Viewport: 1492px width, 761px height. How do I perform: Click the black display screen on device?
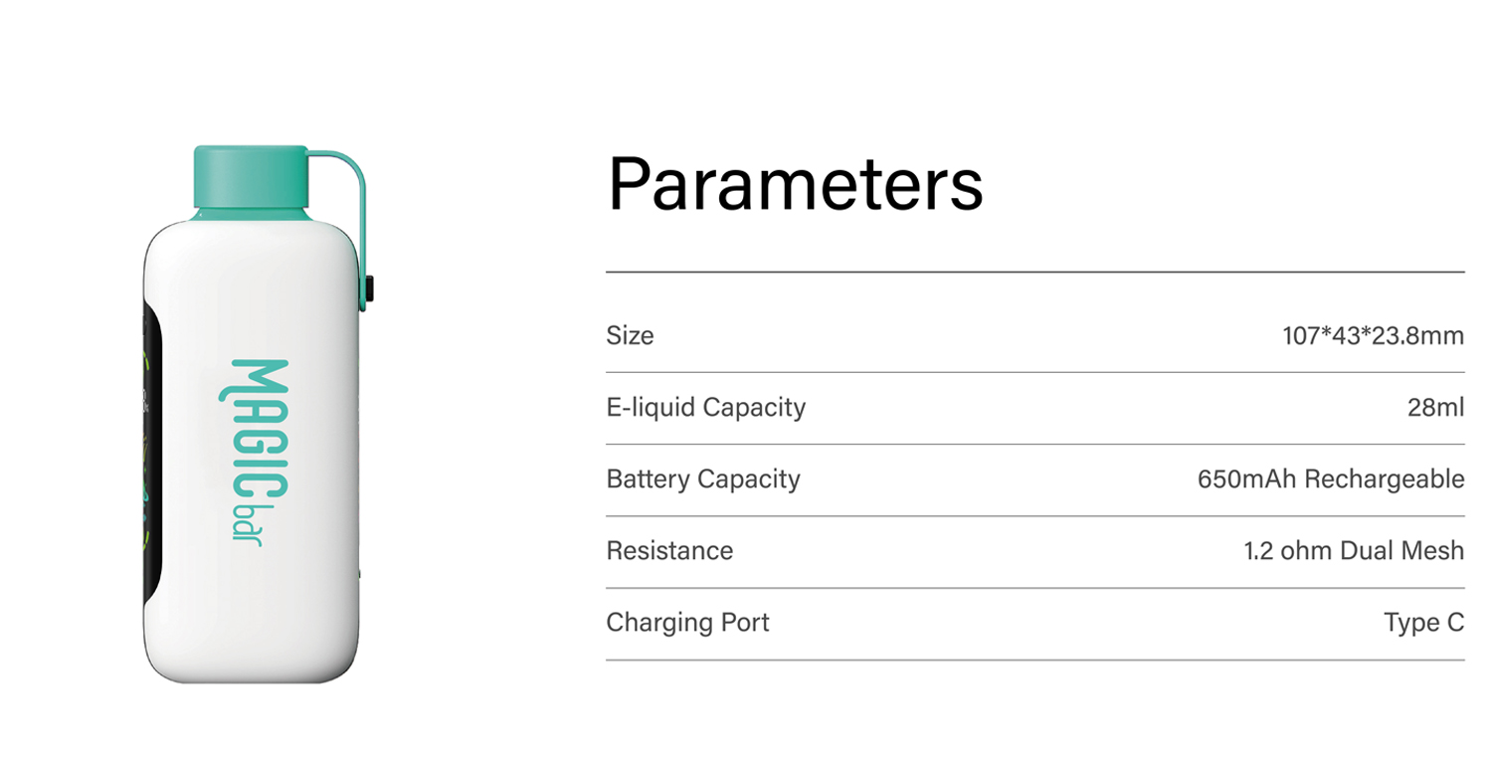point(149,454)
